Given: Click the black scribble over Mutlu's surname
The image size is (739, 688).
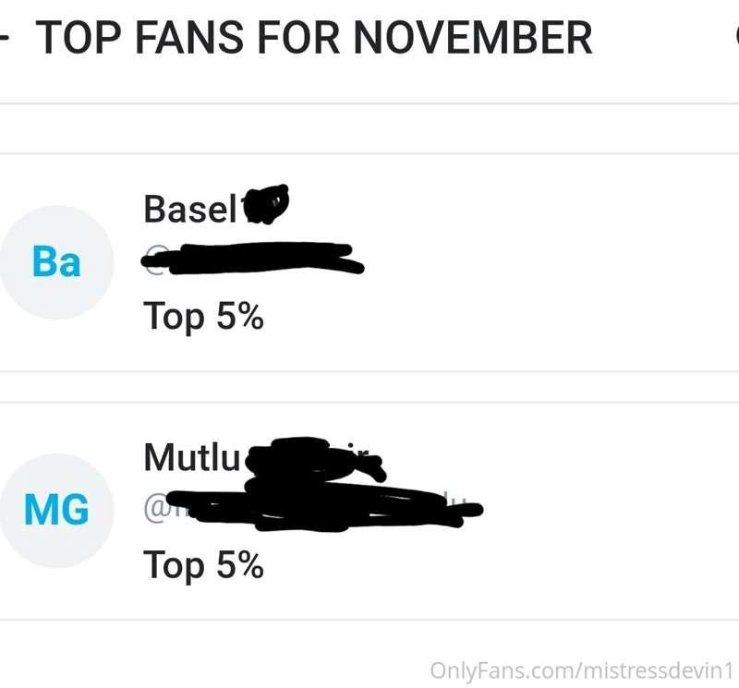Looking at the screenshot, I should (x=315, y=461).
